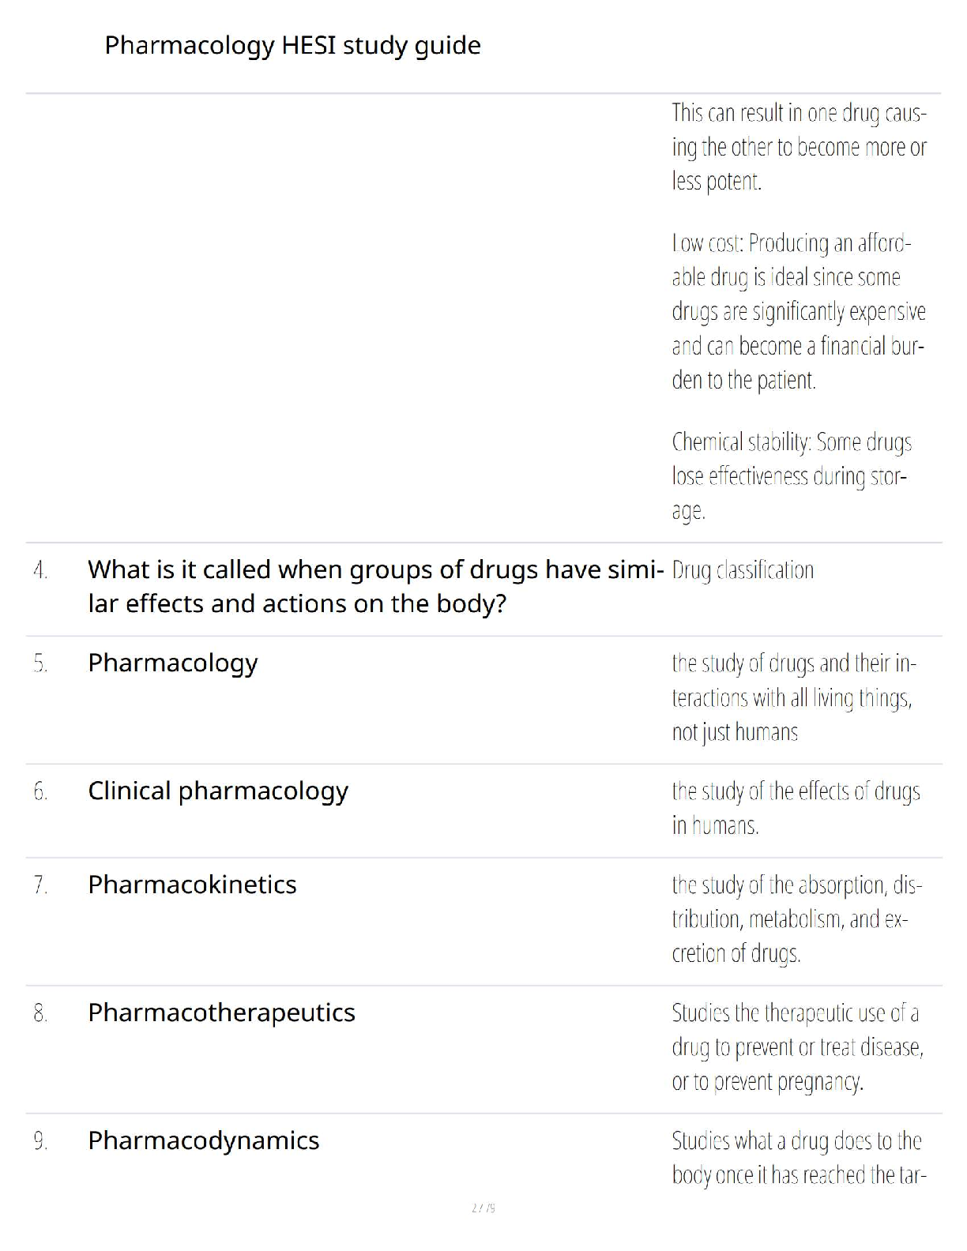Viewport: 967px width, 1251px height.
Task: Click the definition of pharmacokinetics text
Action: tap(797, 919)
